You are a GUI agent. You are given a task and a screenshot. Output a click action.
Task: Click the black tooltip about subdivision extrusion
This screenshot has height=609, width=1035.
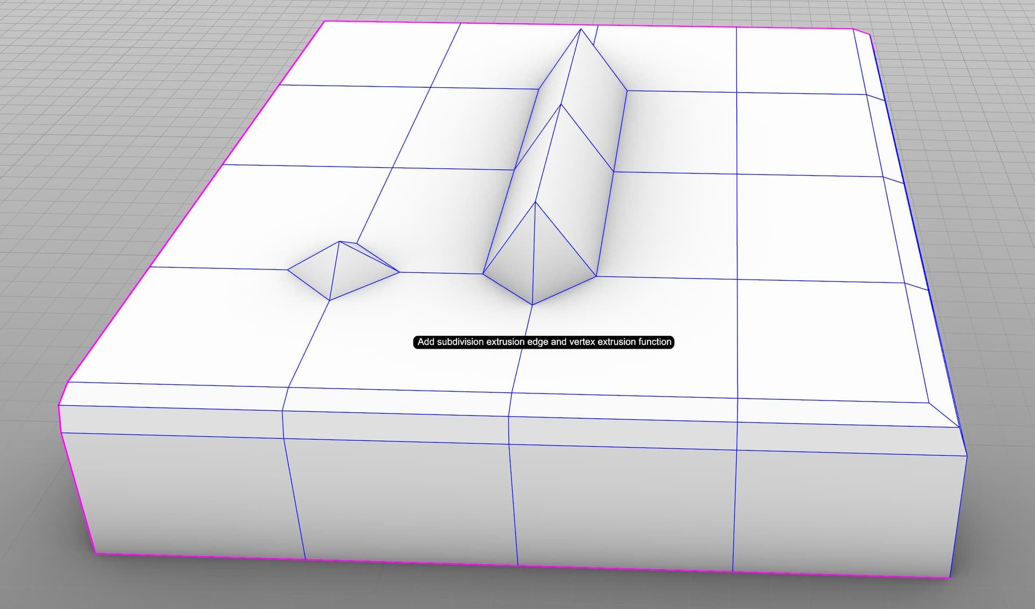click(543, 342)
